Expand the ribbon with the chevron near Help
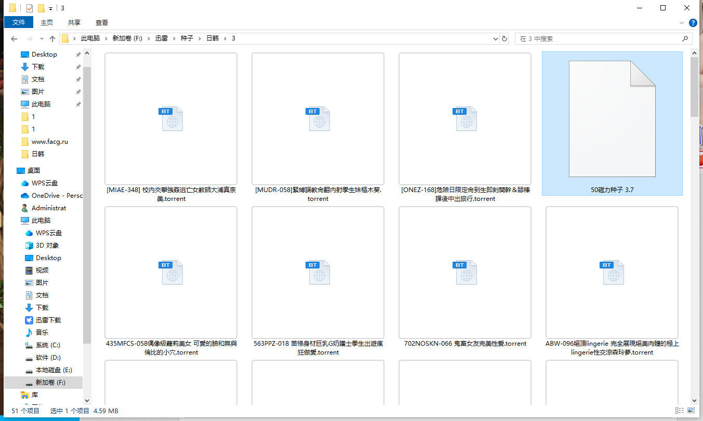Viewport: 703px width, 421px height. point(682,23)
